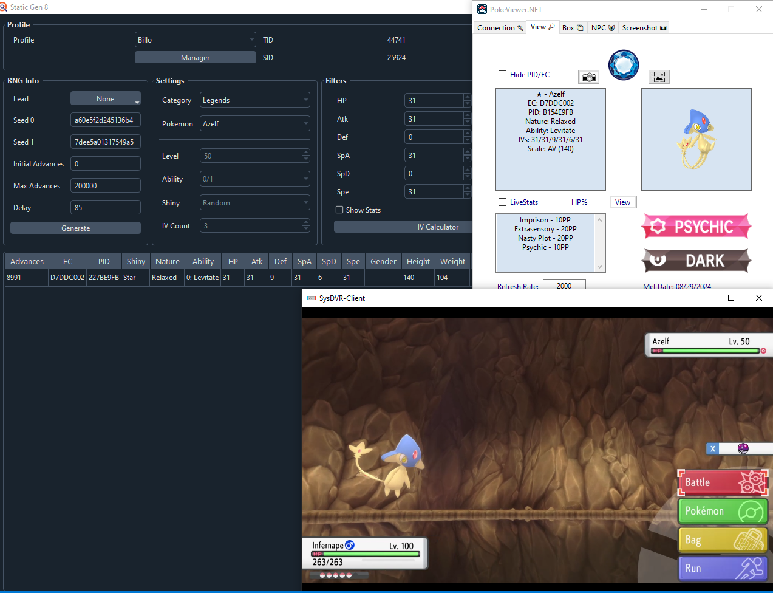Click the IV Count spinner arrows
The image size is (773, 593).
click(306, 225)
